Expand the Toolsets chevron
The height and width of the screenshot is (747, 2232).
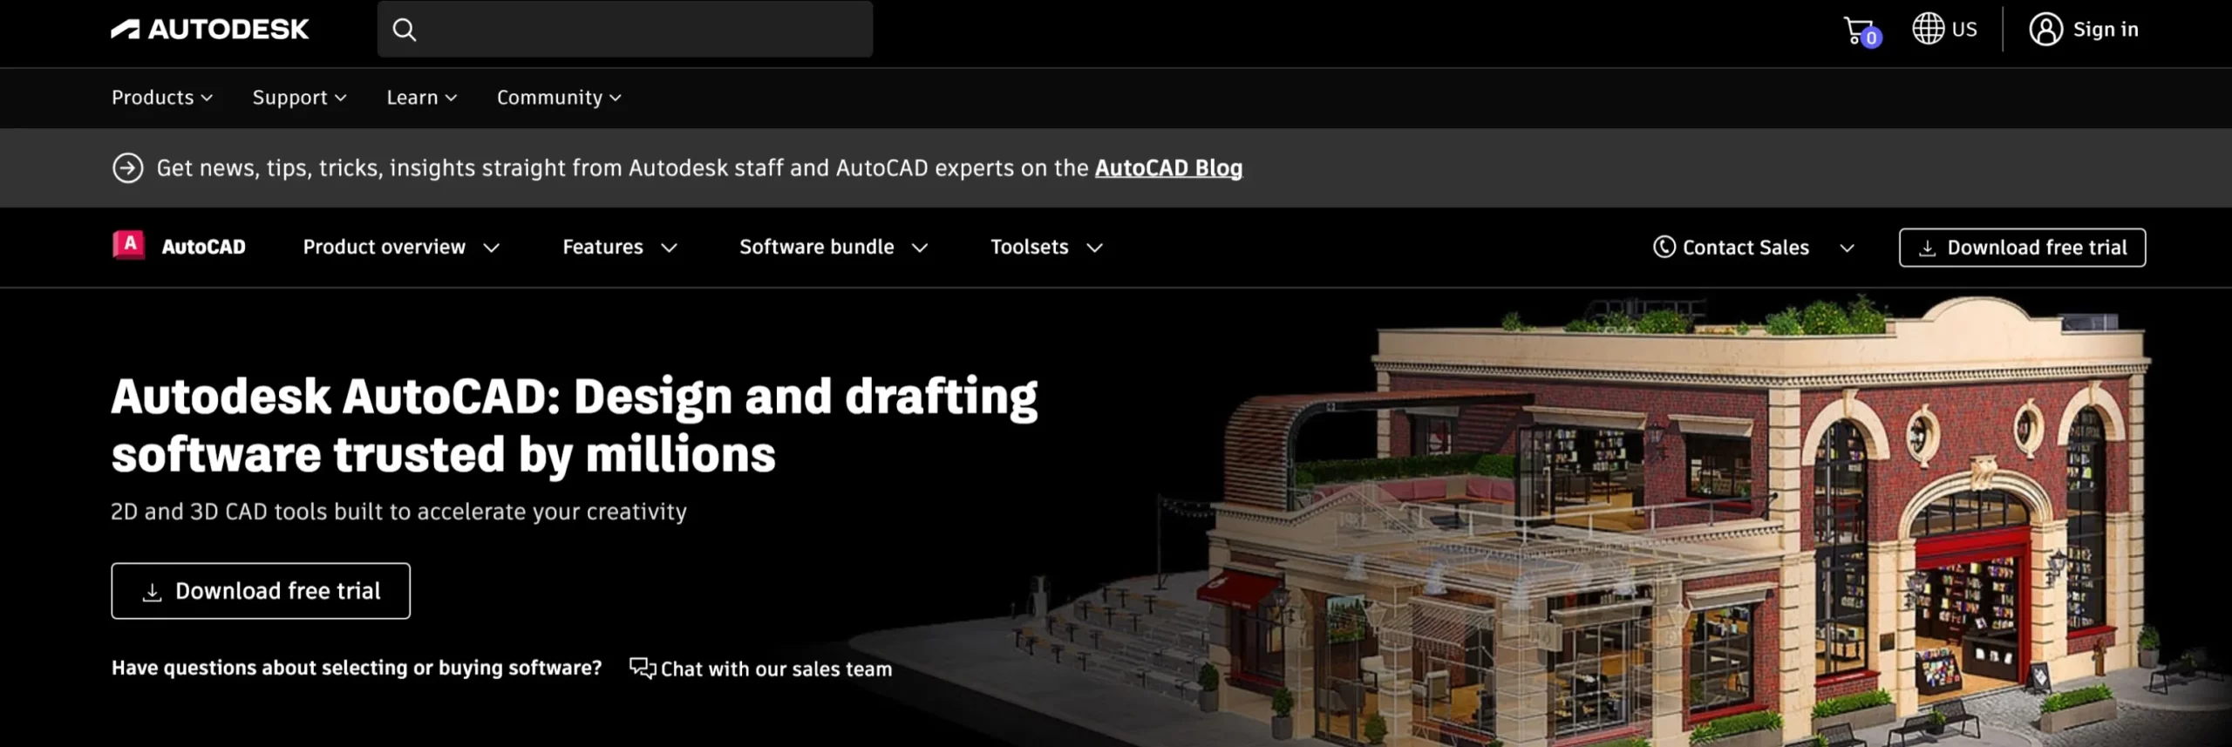coord(1095,248)
